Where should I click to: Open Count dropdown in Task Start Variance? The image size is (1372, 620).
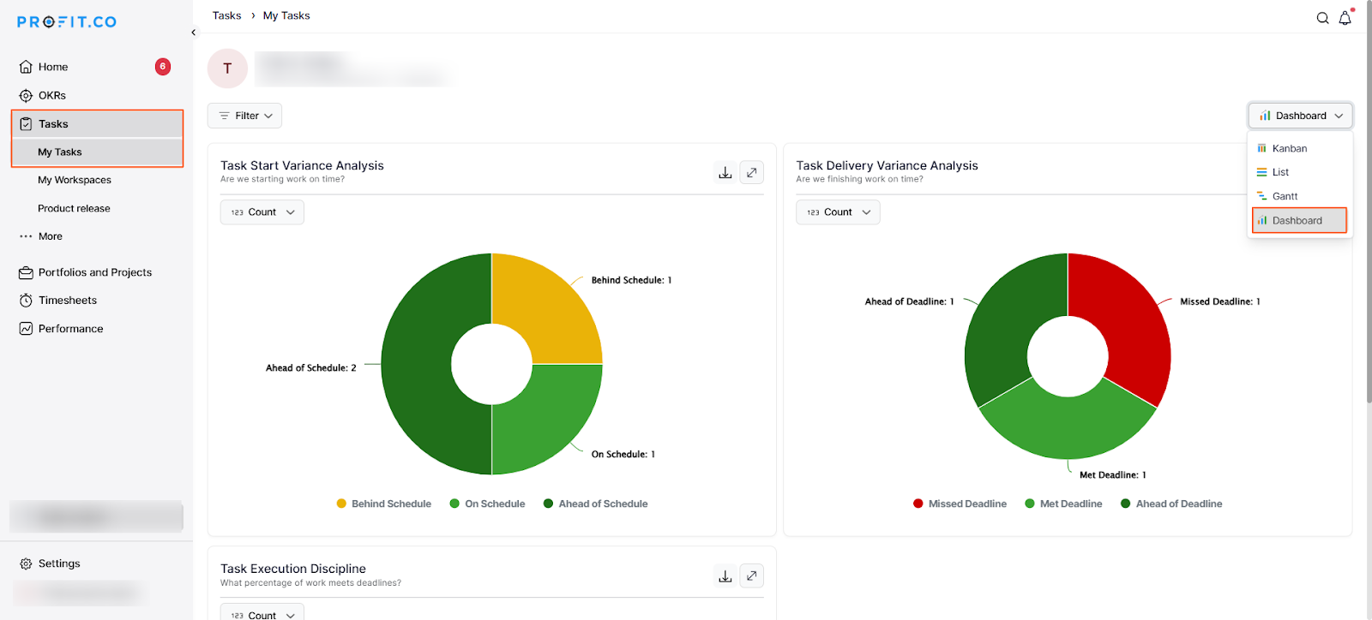point(262,212)
